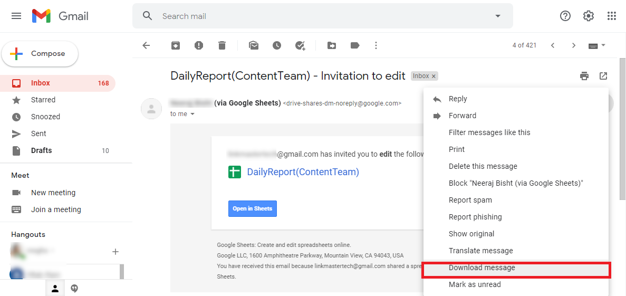Click Join a meeting
This screenshot has width=626, height=296.
pyautogui.click(x=56, y=209)
